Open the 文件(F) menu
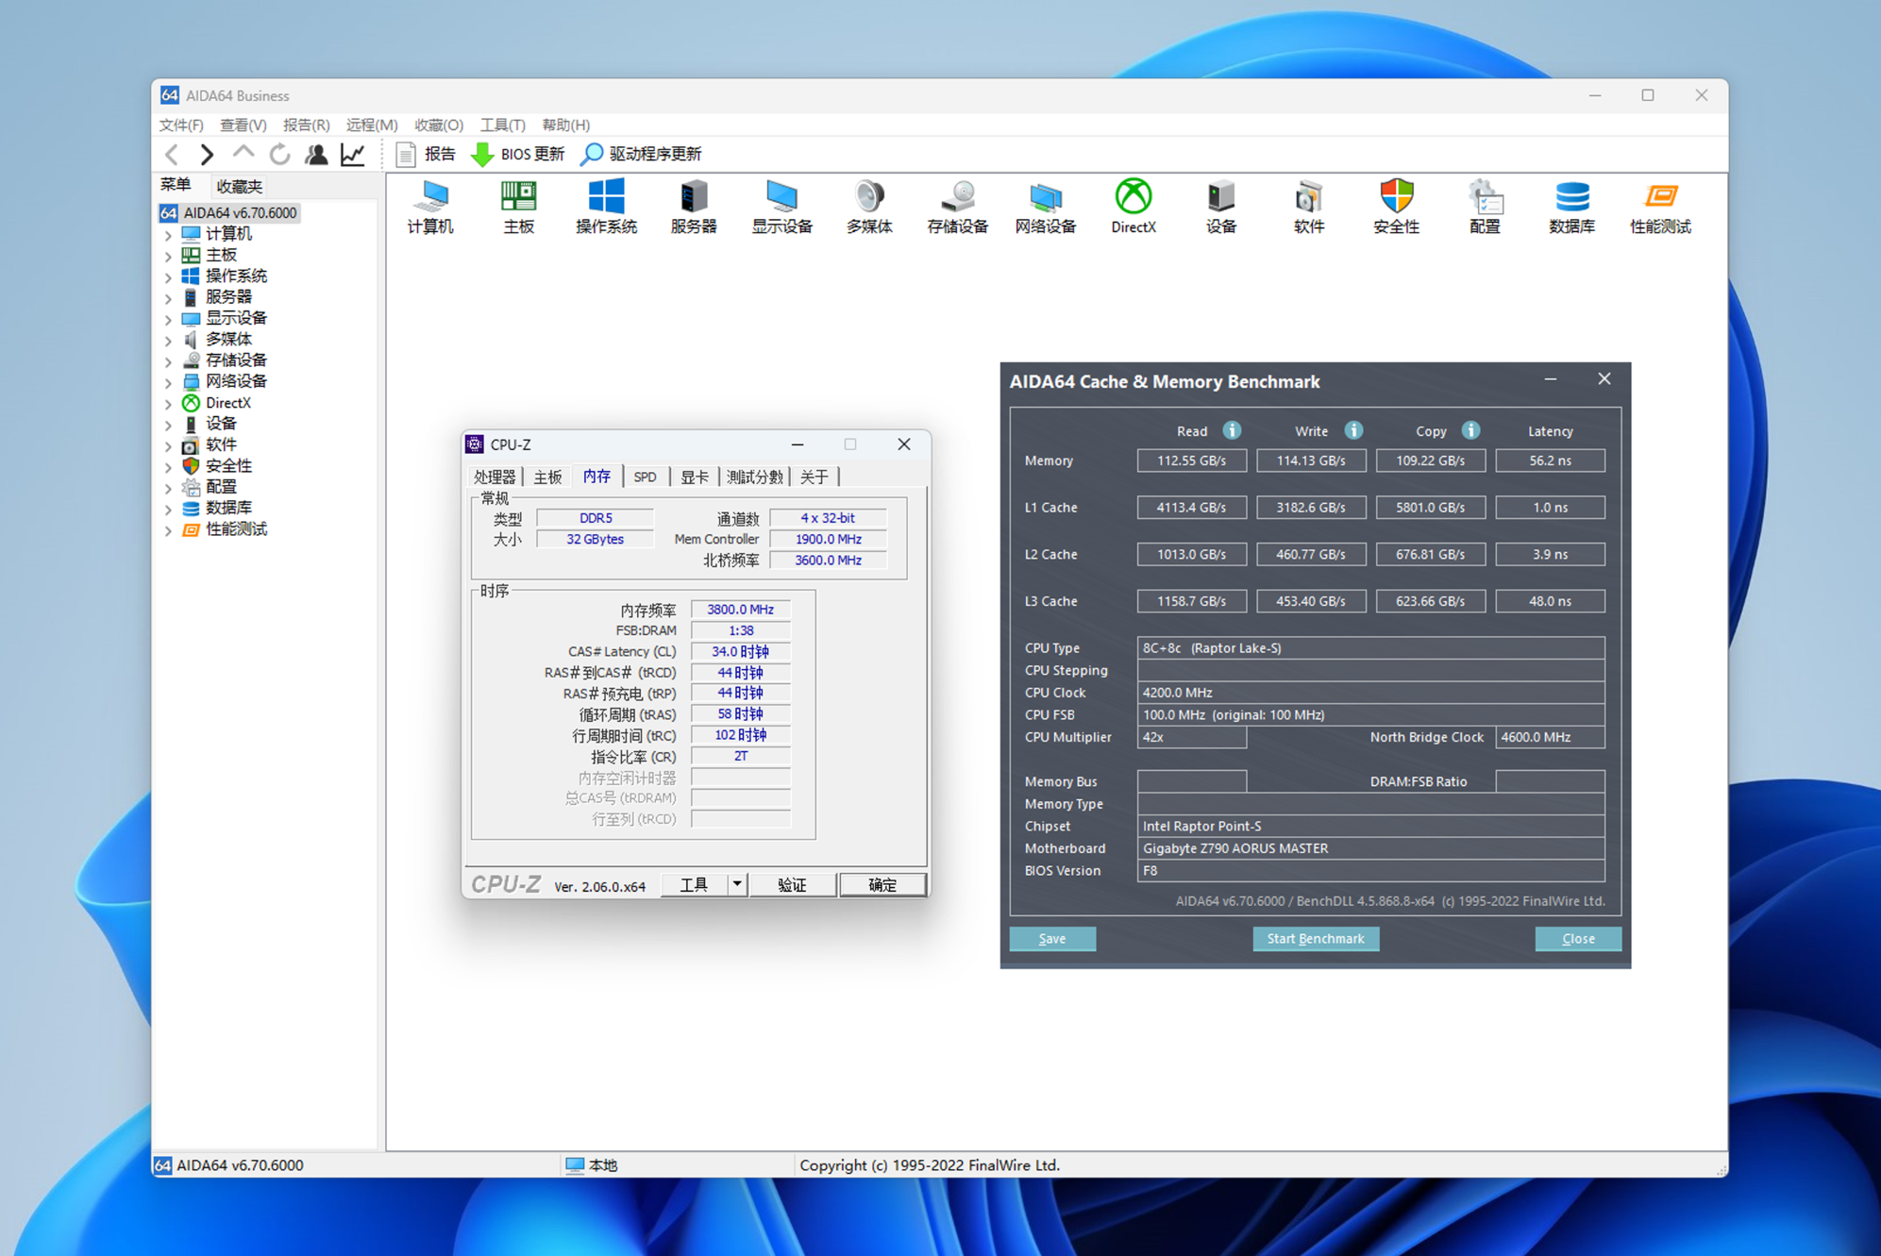The height and width of the screenshot is (1256, 1881). point(181,125)
